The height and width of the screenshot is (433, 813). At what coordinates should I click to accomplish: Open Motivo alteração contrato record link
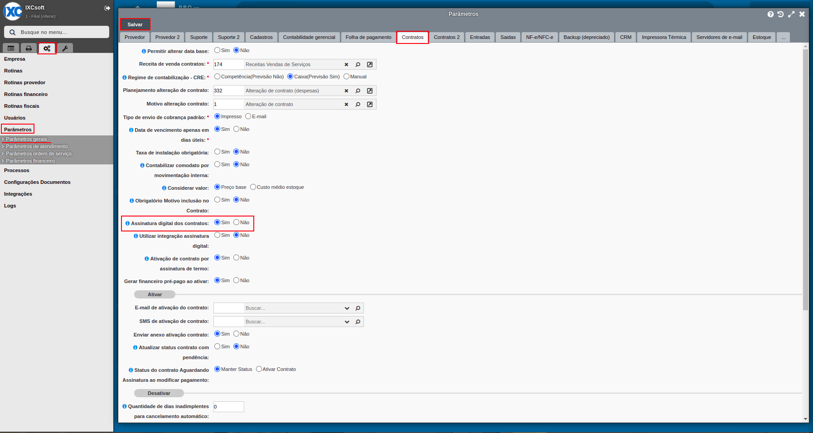tap(370, 105)
